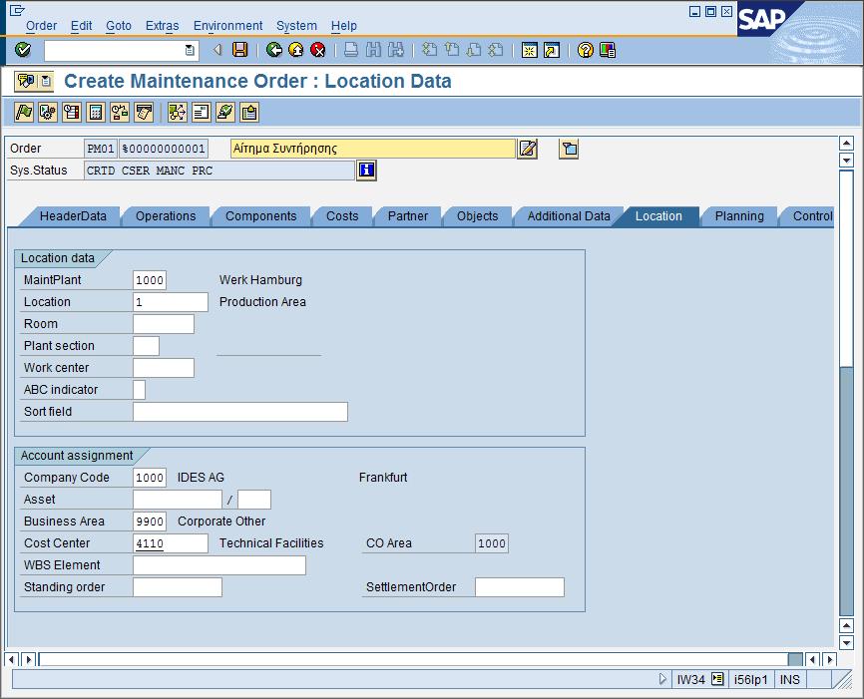Click the sixth application toolbar sheet icon
864x699 pixels.
144,113
